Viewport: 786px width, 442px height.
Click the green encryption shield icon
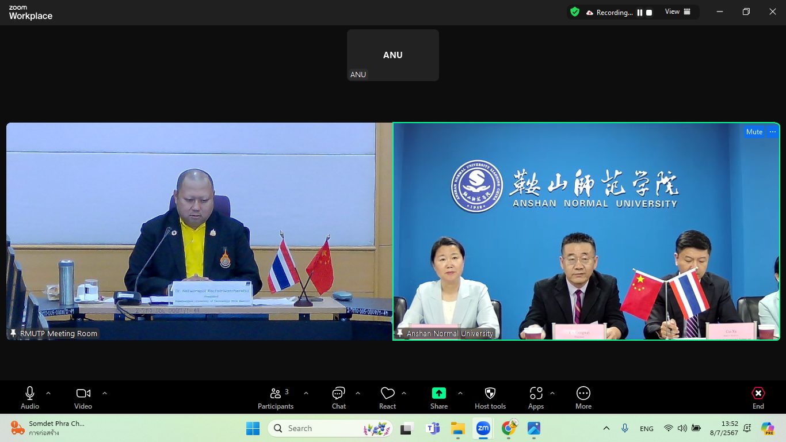coord(574,12)
